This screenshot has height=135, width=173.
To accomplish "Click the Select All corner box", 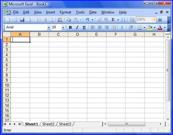I will [x=7, y=34].
